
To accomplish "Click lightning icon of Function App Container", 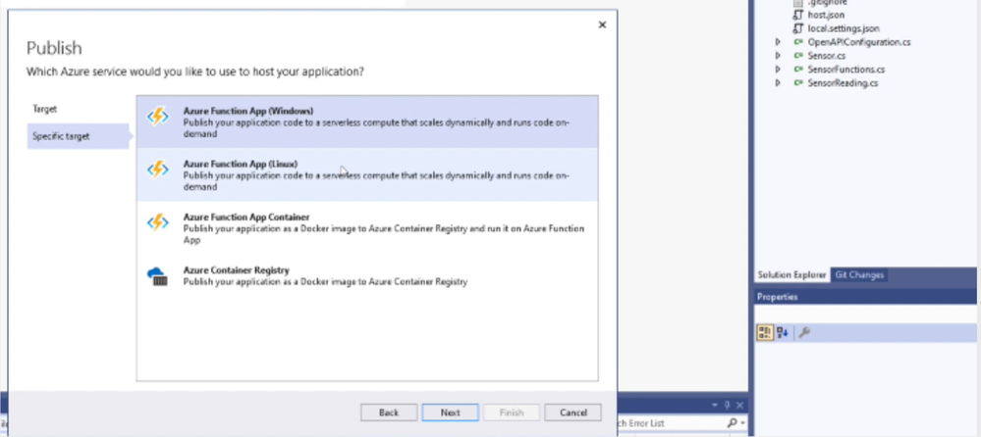I will (x=158, y=222).
